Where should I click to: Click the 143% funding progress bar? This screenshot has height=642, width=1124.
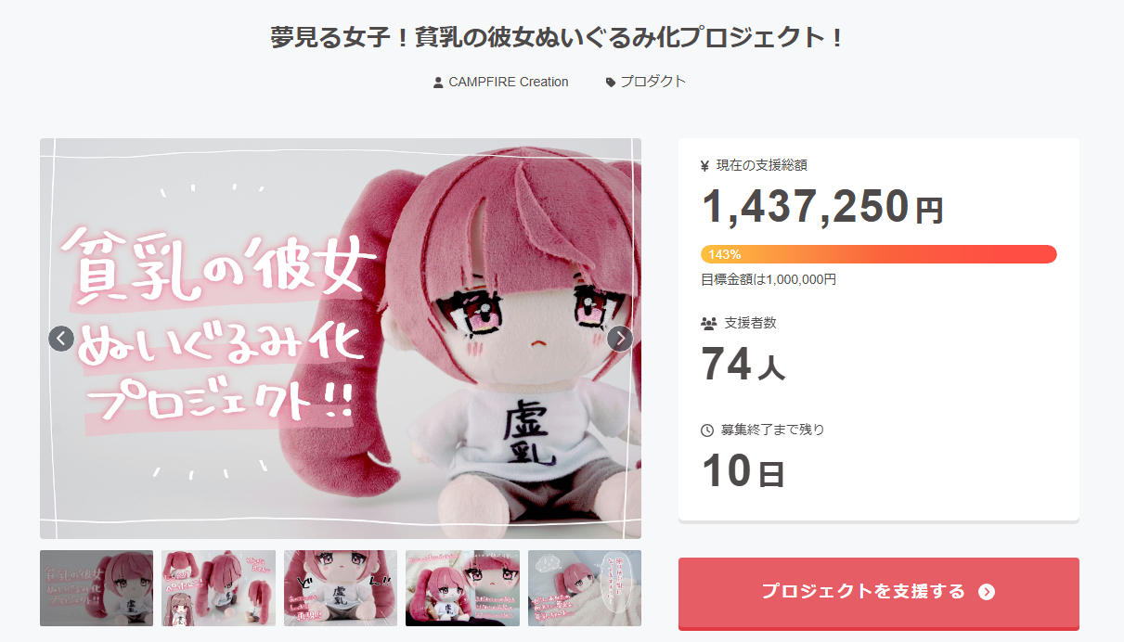879,254
